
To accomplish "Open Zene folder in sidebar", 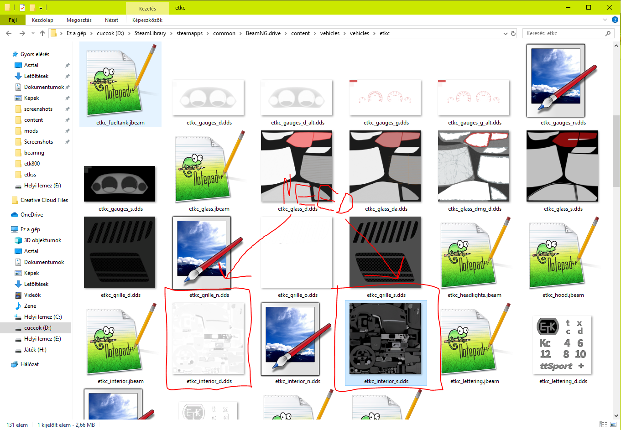I will point(30,306).
